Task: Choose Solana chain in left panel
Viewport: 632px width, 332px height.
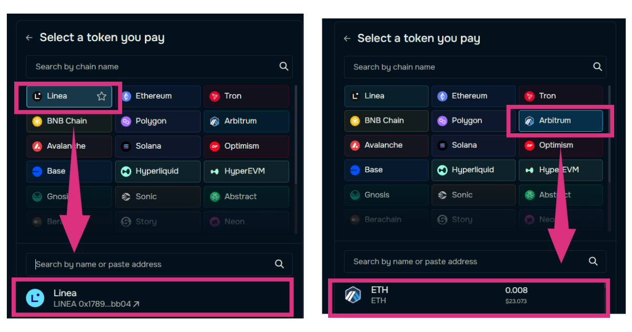Action: [157, 146]
